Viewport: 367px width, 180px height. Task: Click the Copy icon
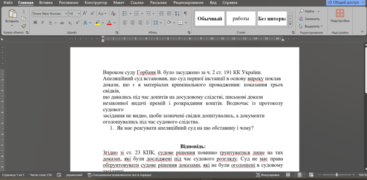coord(24,19)
